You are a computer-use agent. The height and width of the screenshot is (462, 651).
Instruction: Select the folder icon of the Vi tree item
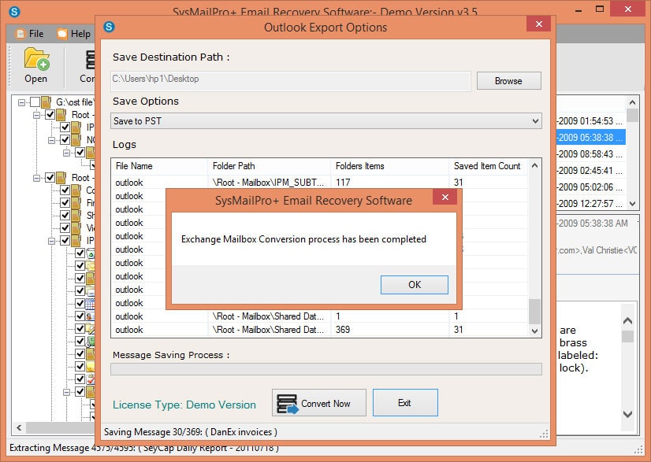tap(76, 227)
